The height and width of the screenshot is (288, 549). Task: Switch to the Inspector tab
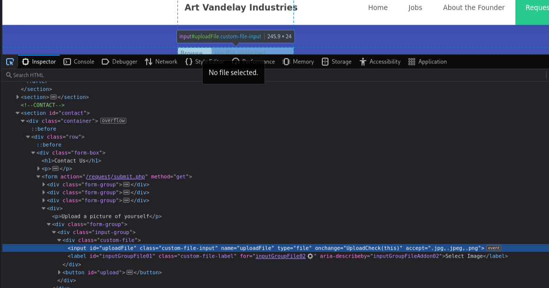pyautogui.click(x=39, y=62)
